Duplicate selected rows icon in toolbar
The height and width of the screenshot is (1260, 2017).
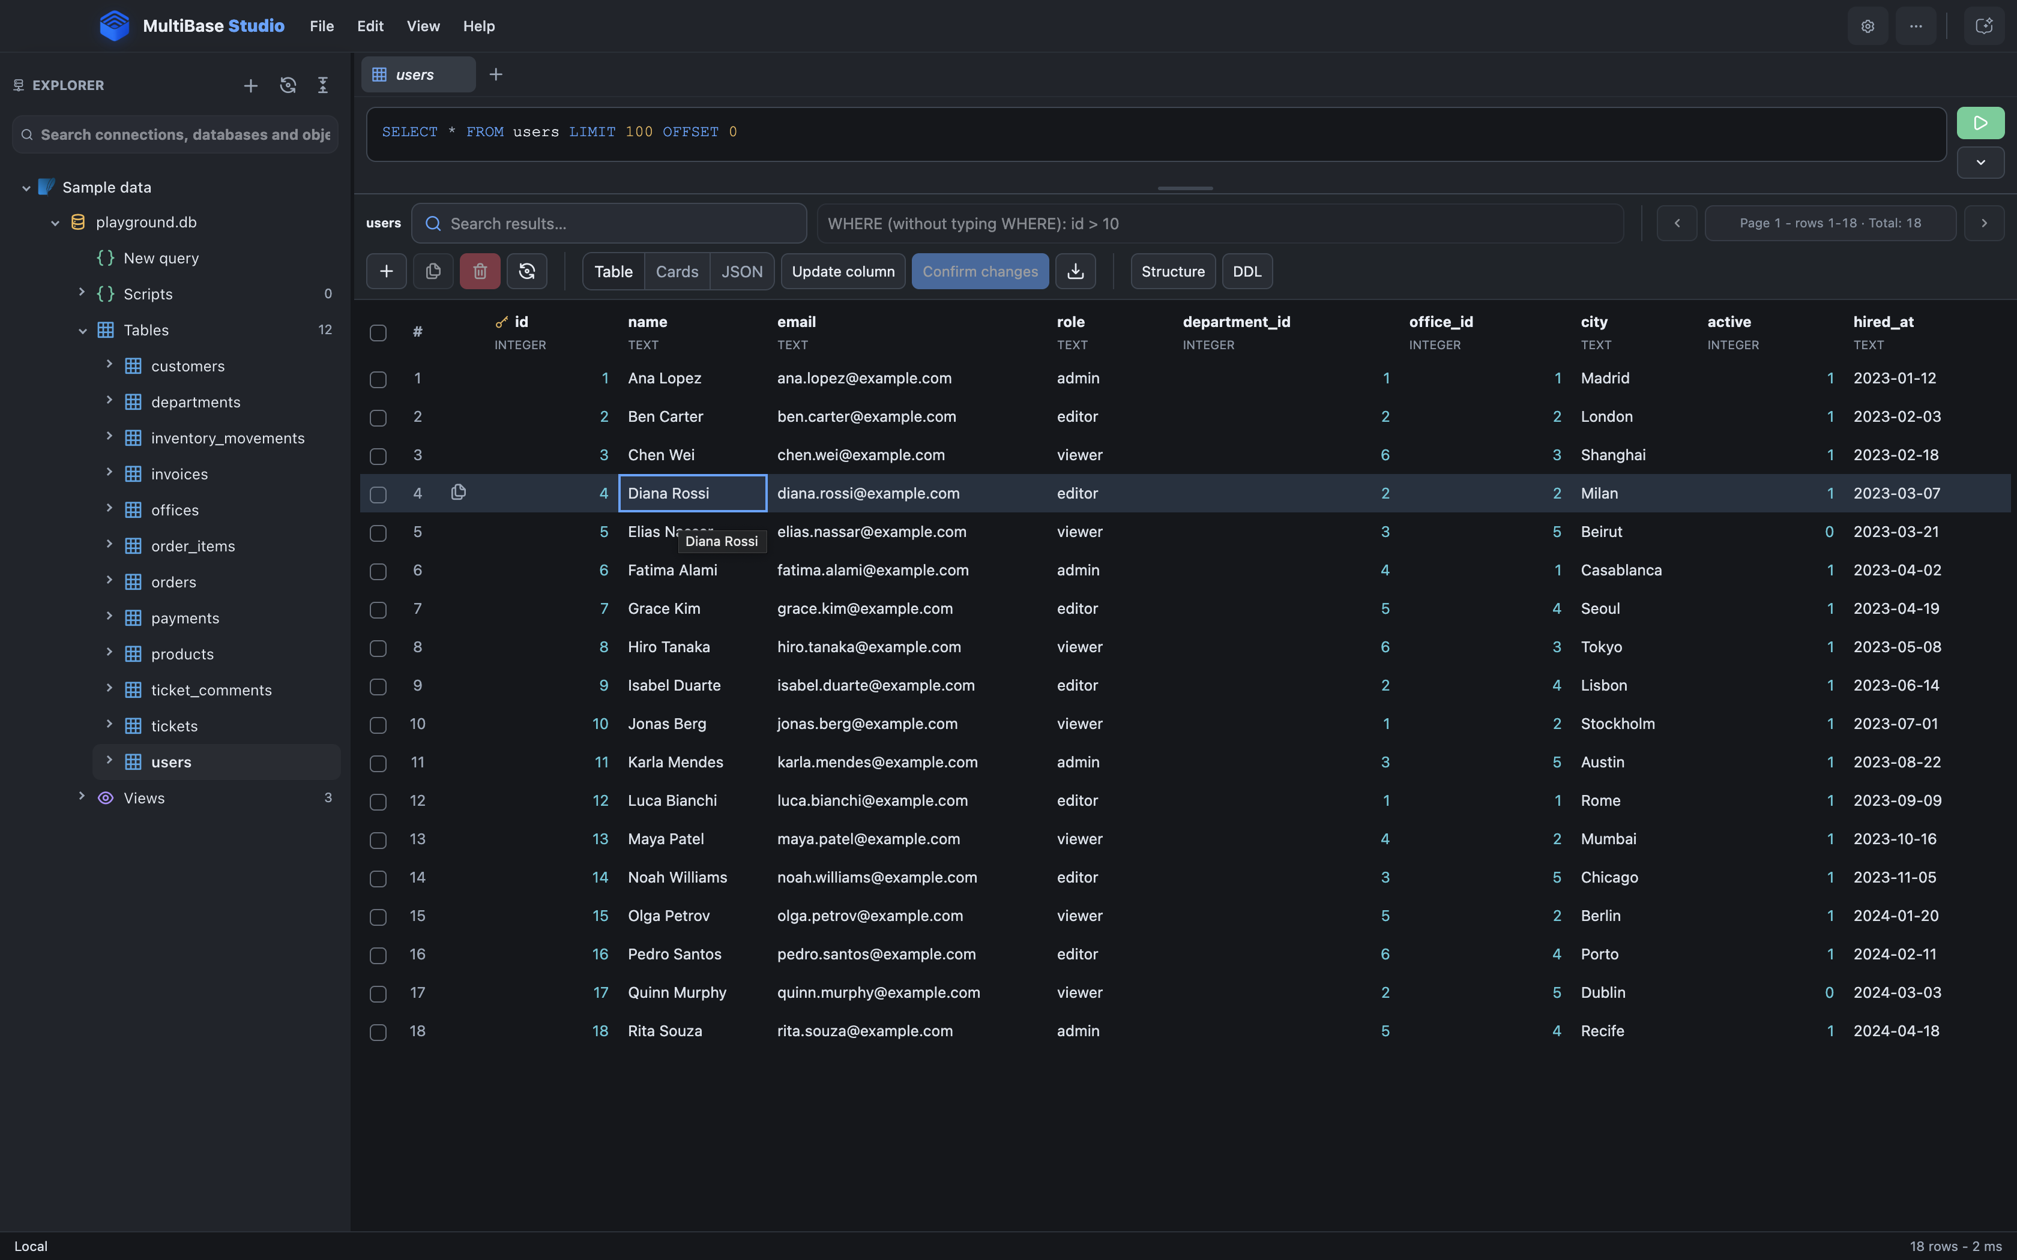coord(433,272)
